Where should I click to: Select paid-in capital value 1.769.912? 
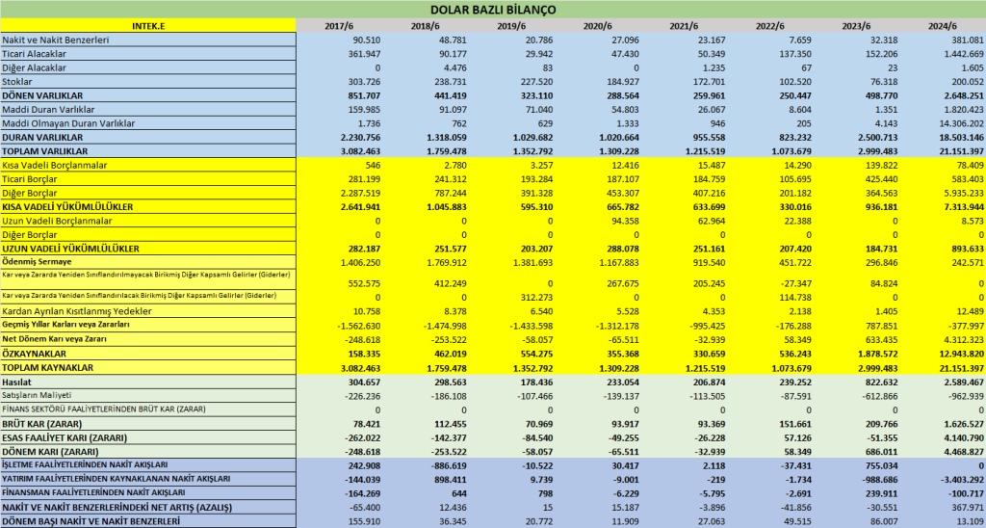click(x=445, y=262)
